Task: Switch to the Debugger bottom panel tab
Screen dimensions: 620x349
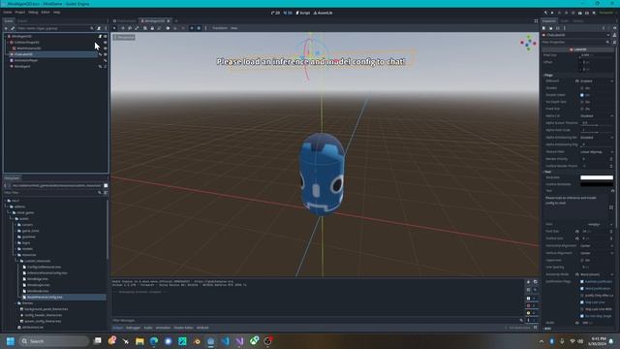Action: point(133,328)
